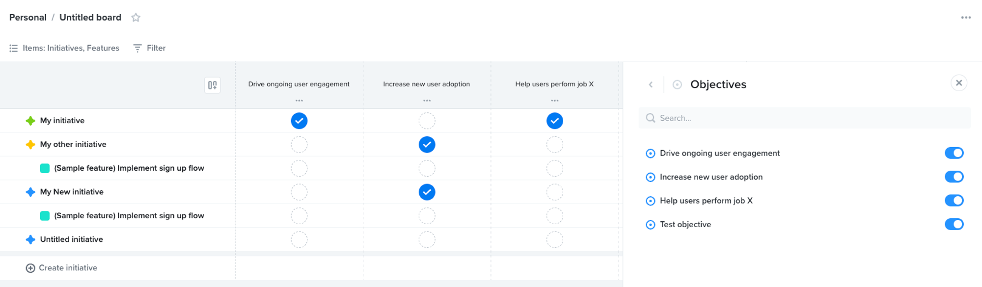This screenshot has height=287, width=982.
Task: Disable the toggle for Test objective
Action: [x=953, y=224]
